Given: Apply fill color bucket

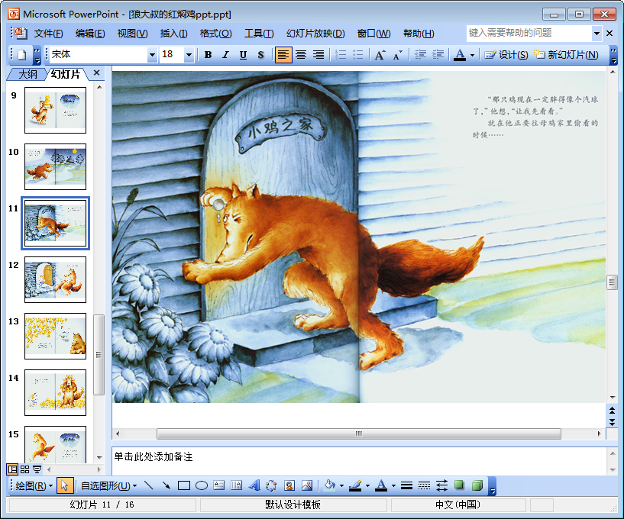Looking at the screenshot, I should pos(329,485).
